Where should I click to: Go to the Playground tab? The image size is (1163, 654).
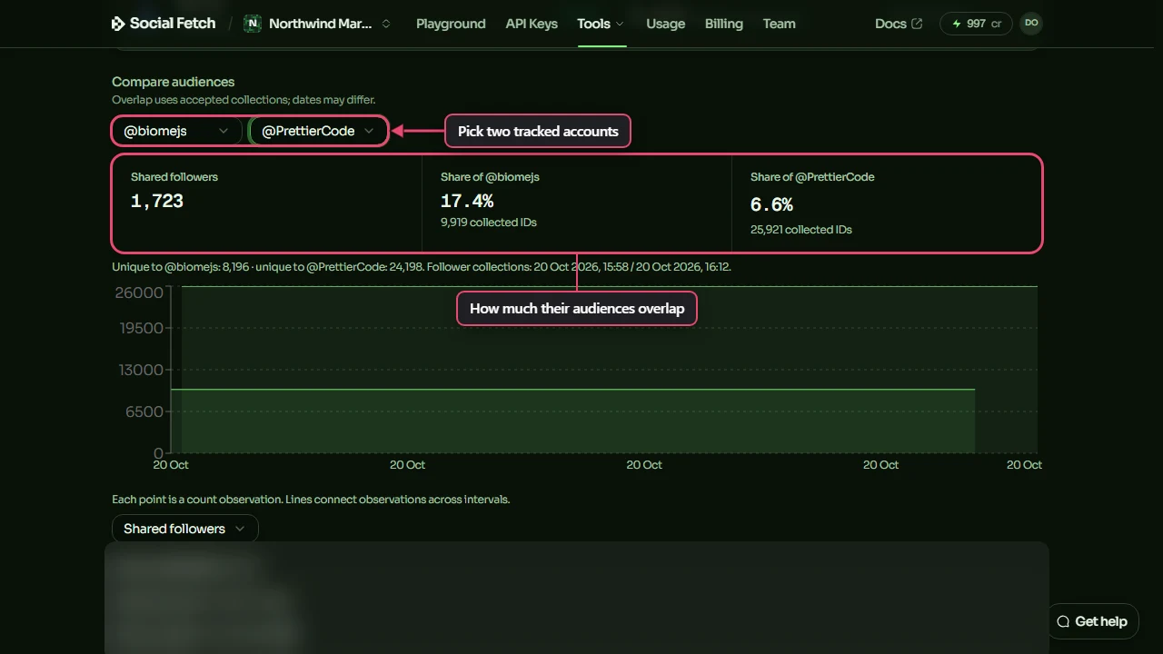point(451,24)
